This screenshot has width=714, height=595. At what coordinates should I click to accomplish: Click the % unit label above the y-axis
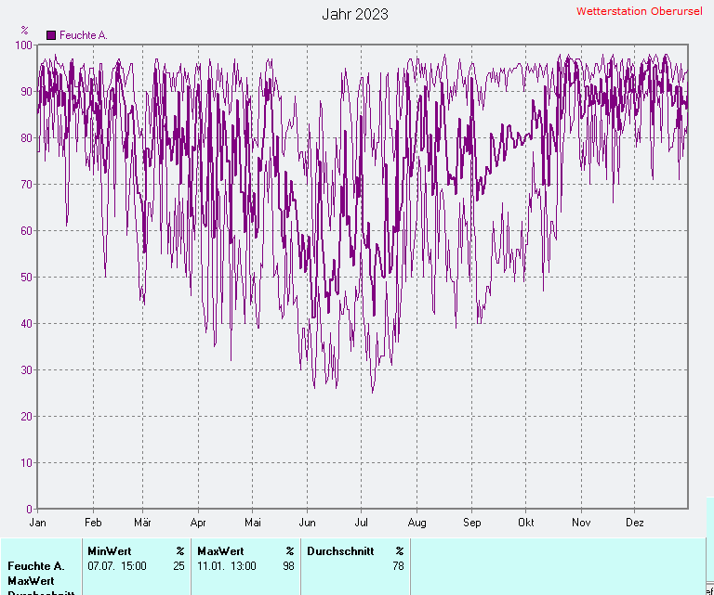(x=24, y=31)
